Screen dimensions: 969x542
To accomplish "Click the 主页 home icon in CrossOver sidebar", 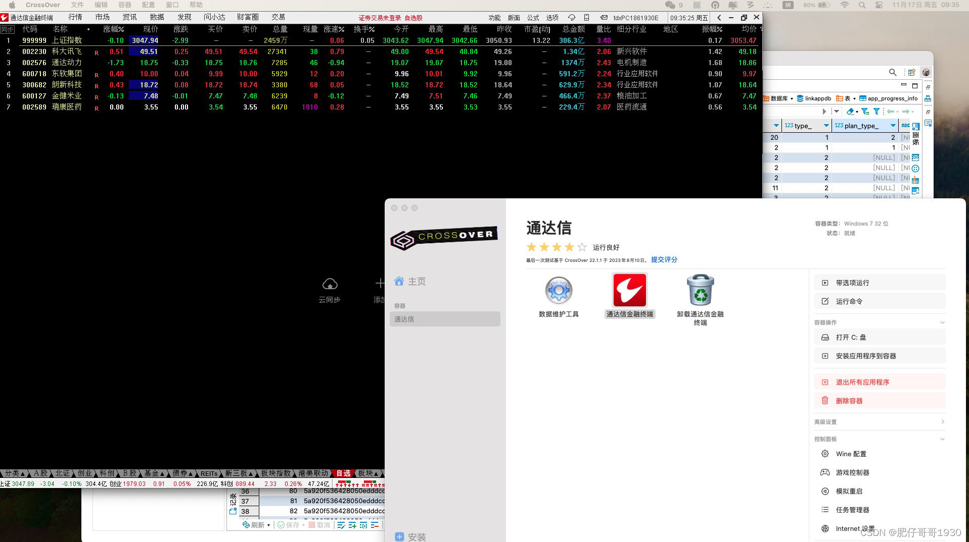I will tap(399, 281).
